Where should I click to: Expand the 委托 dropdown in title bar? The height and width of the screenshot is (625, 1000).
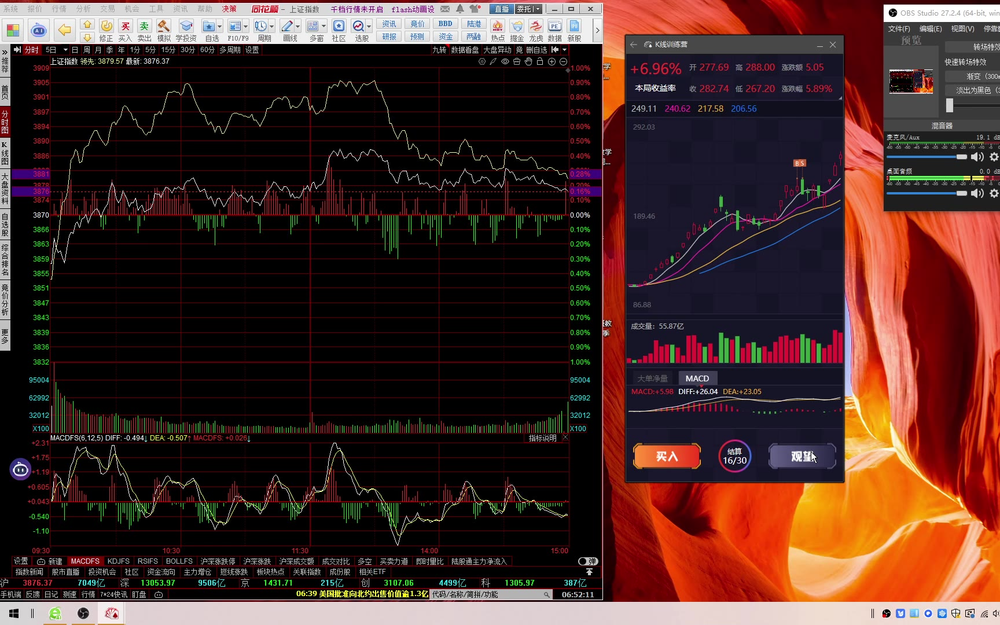tap(538, 9)
